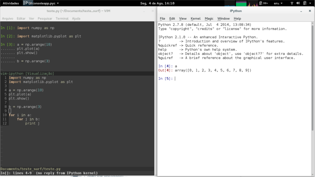Click the IPython app icon in top bar
Image resolution: width=315 pixels, height=177 pixels.
click(25, 3)
